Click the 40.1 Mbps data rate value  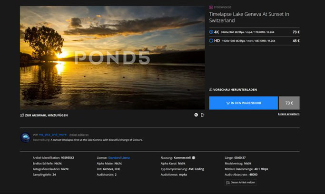pos(261,169)
